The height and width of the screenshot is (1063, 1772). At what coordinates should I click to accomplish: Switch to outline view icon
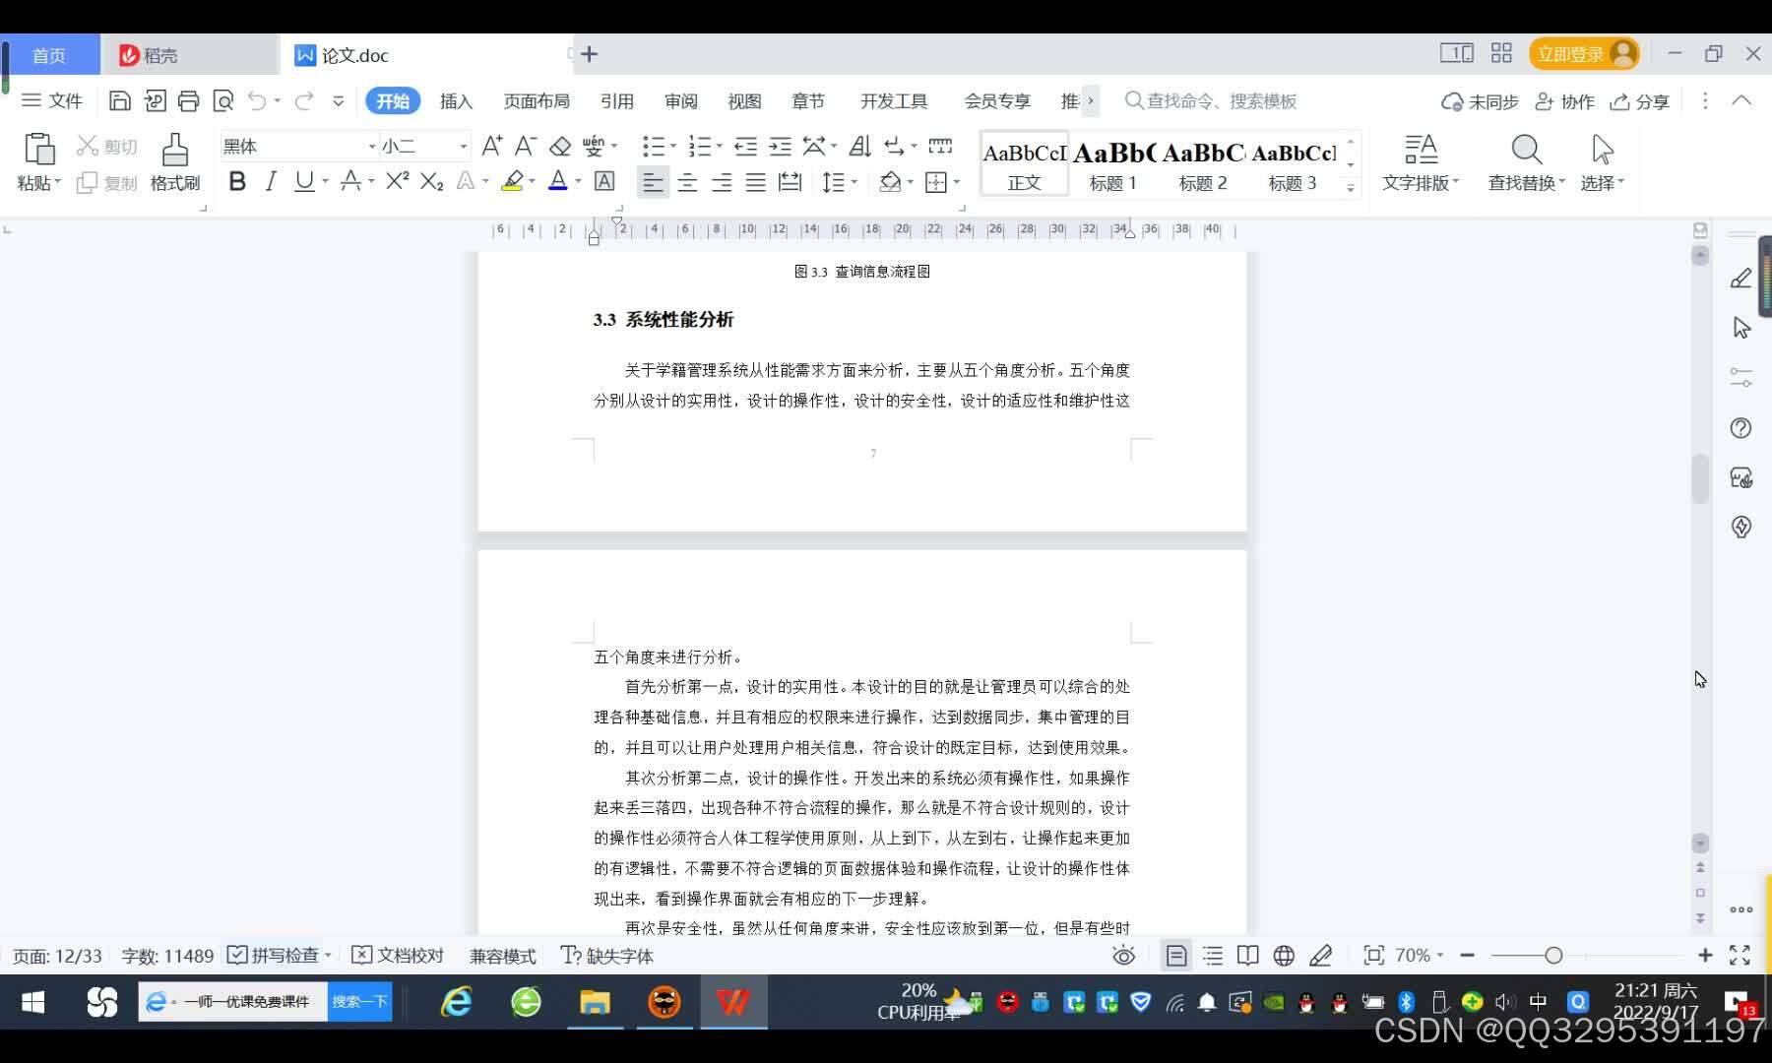1213,956
